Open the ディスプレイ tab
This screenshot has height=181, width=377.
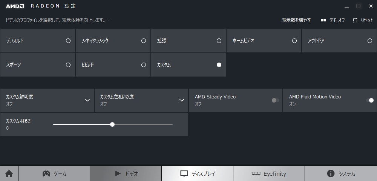[198, 173]
